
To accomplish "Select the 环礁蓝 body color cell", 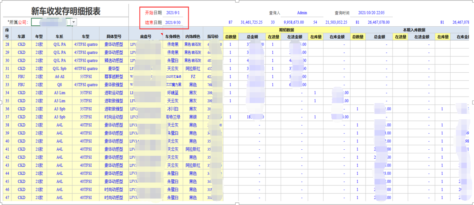I will [x=172, y=93].
